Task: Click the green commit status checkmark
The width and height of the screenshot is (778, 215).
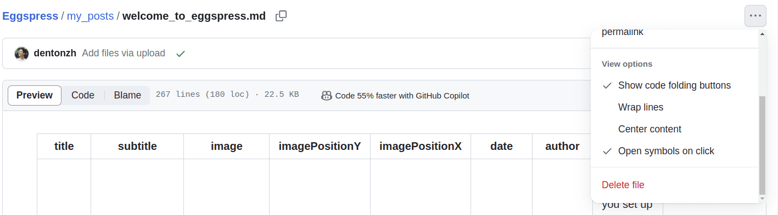Action: [x=180, y=54]
